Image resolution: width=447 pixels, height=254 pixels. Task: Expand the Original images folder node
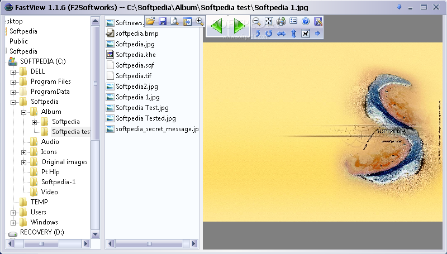[x=24, y=162]
